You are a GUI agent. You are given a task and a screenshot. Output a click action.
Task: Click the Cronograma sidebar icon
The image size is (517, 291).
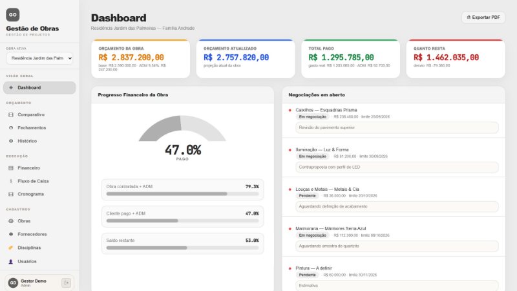coord(11,195)
